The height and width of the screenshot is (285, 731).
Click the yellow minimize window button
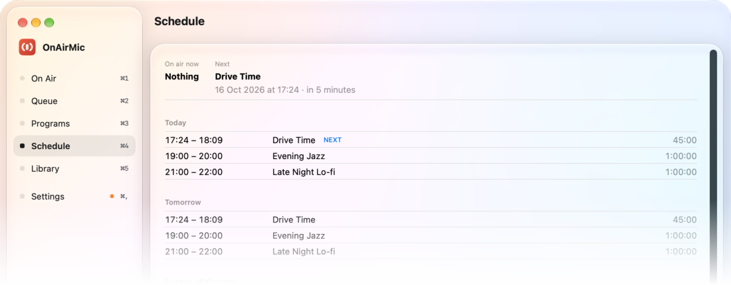[36, 23]
